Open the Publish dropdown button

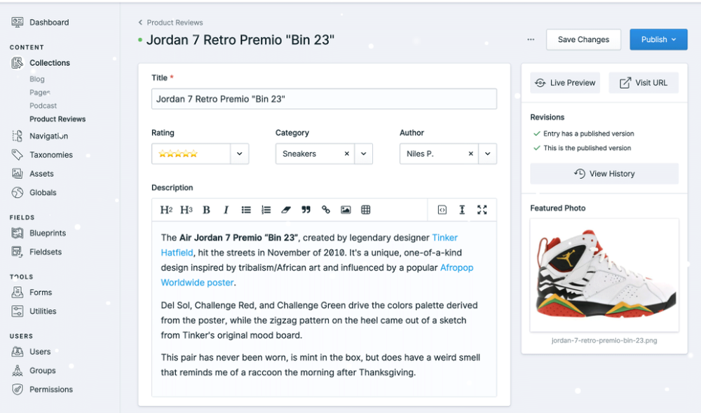click(x=658, y=39)
